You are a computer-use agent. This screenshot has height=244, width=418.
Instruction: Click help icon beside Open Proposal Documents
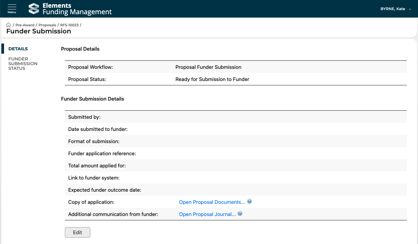(x=249, y=201)
